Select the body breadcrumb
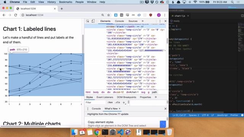The height and width of the screenshot is (137, 244). (x=96, y=92)
